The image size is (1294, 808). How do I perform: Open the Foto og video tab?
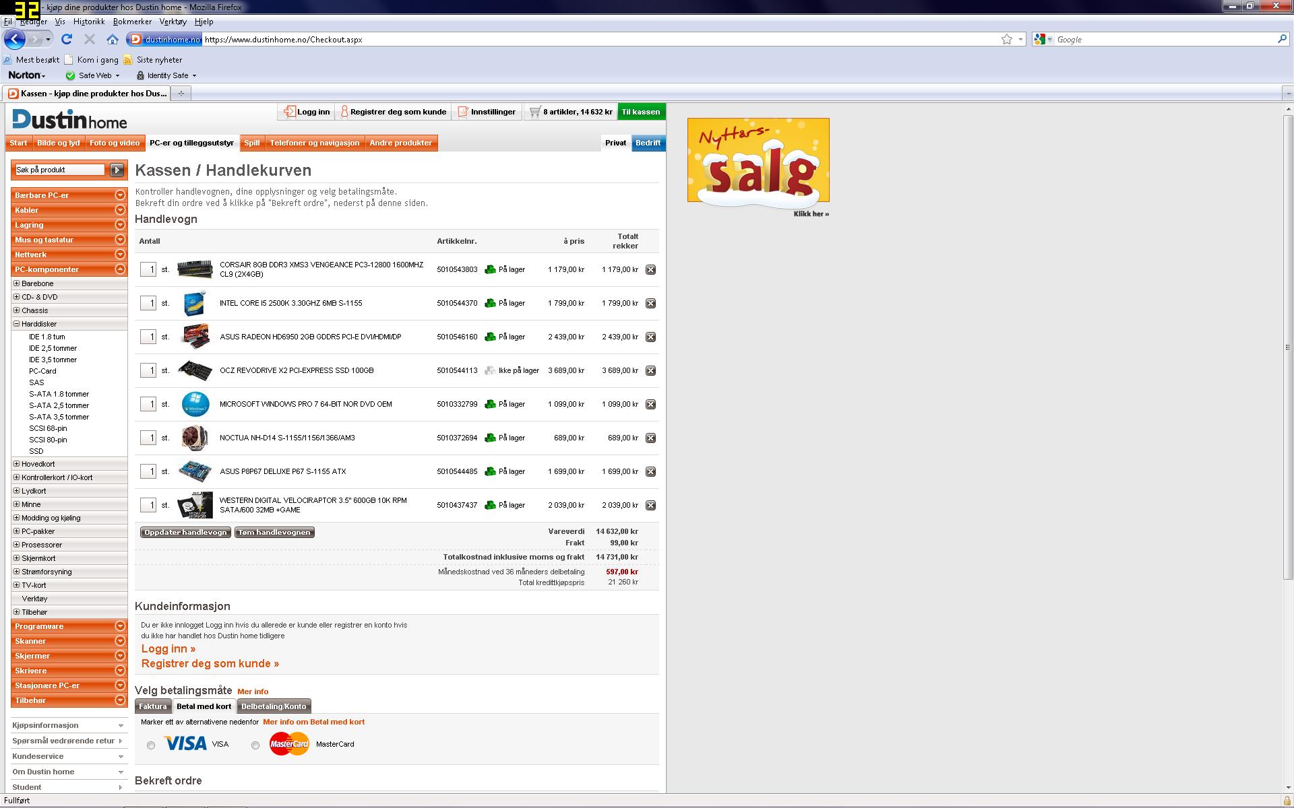click(x=115, y=143)
